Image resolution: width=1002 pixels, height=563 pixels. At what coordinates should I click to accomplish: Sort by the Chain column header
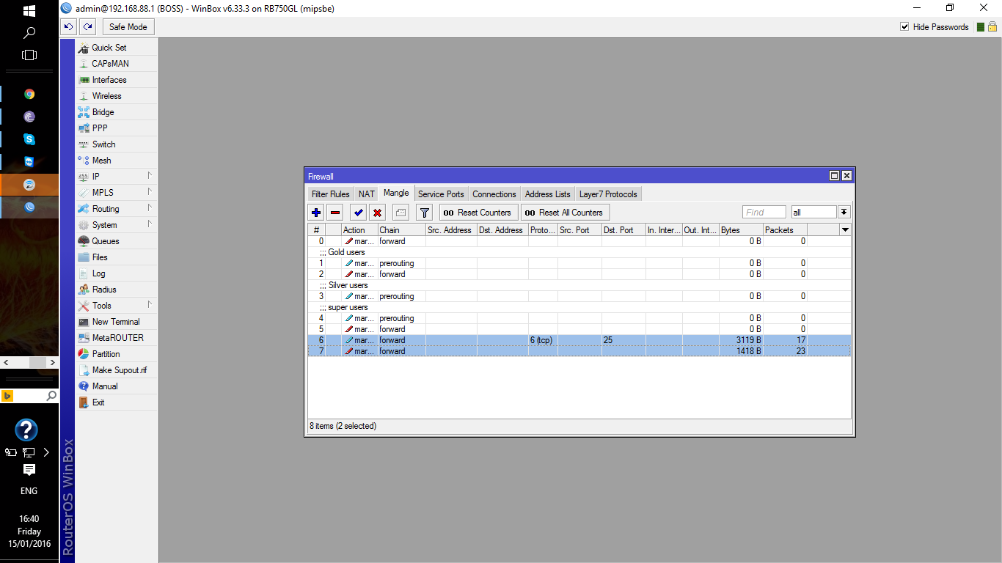[401, 230]
